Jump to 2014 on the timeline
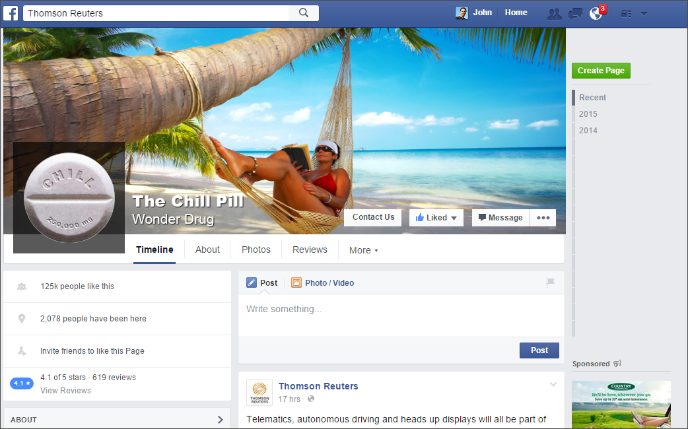 pyautogui.click(x=588, y=130)
